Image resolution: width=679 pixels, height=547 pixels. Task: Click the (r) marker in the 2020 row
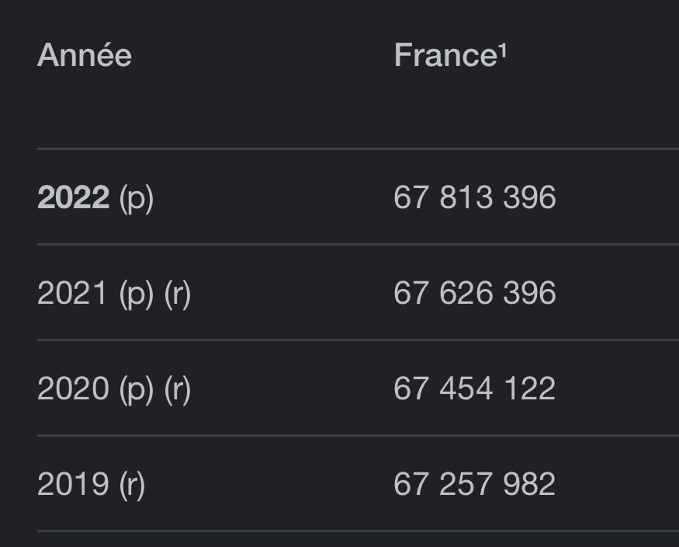(x=178, y=389)
